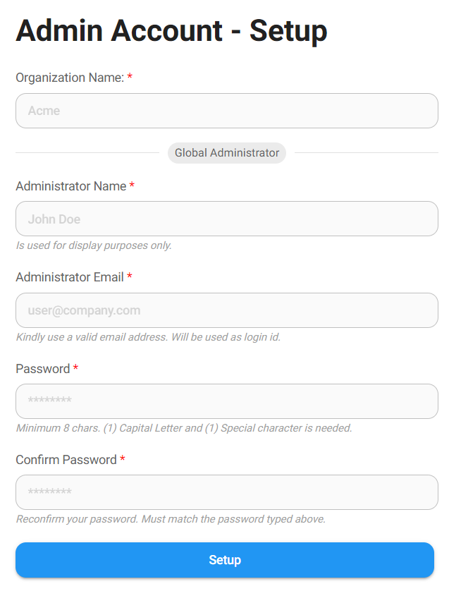This screenshot has height=591, width=449.
Task: Select the "Administrator Email" label text
Action: pos(69,277)
